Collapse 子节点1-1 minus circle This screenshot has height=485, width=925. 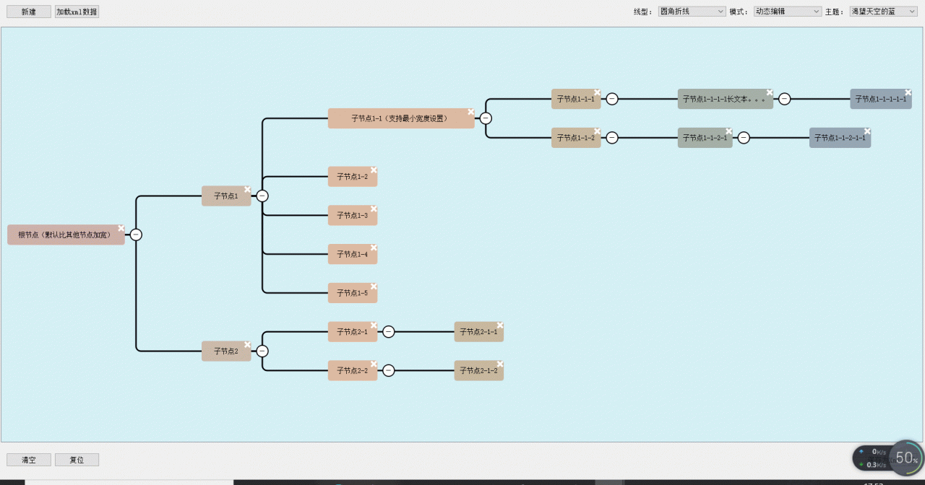[486, 118]
